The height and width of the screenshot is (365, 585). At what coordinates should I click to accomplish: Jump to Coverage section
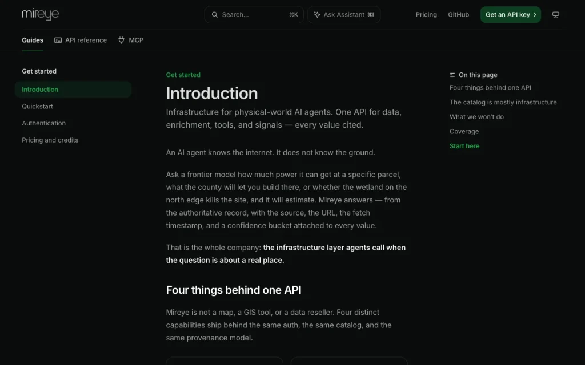(464, 132)
